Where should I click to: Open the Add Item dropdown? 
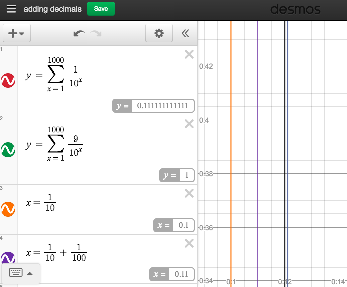[x=17, y=33]
